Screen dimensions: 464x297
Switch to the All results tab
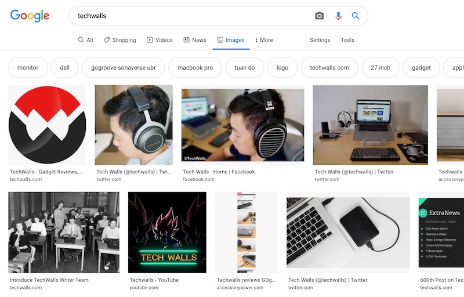85,40
